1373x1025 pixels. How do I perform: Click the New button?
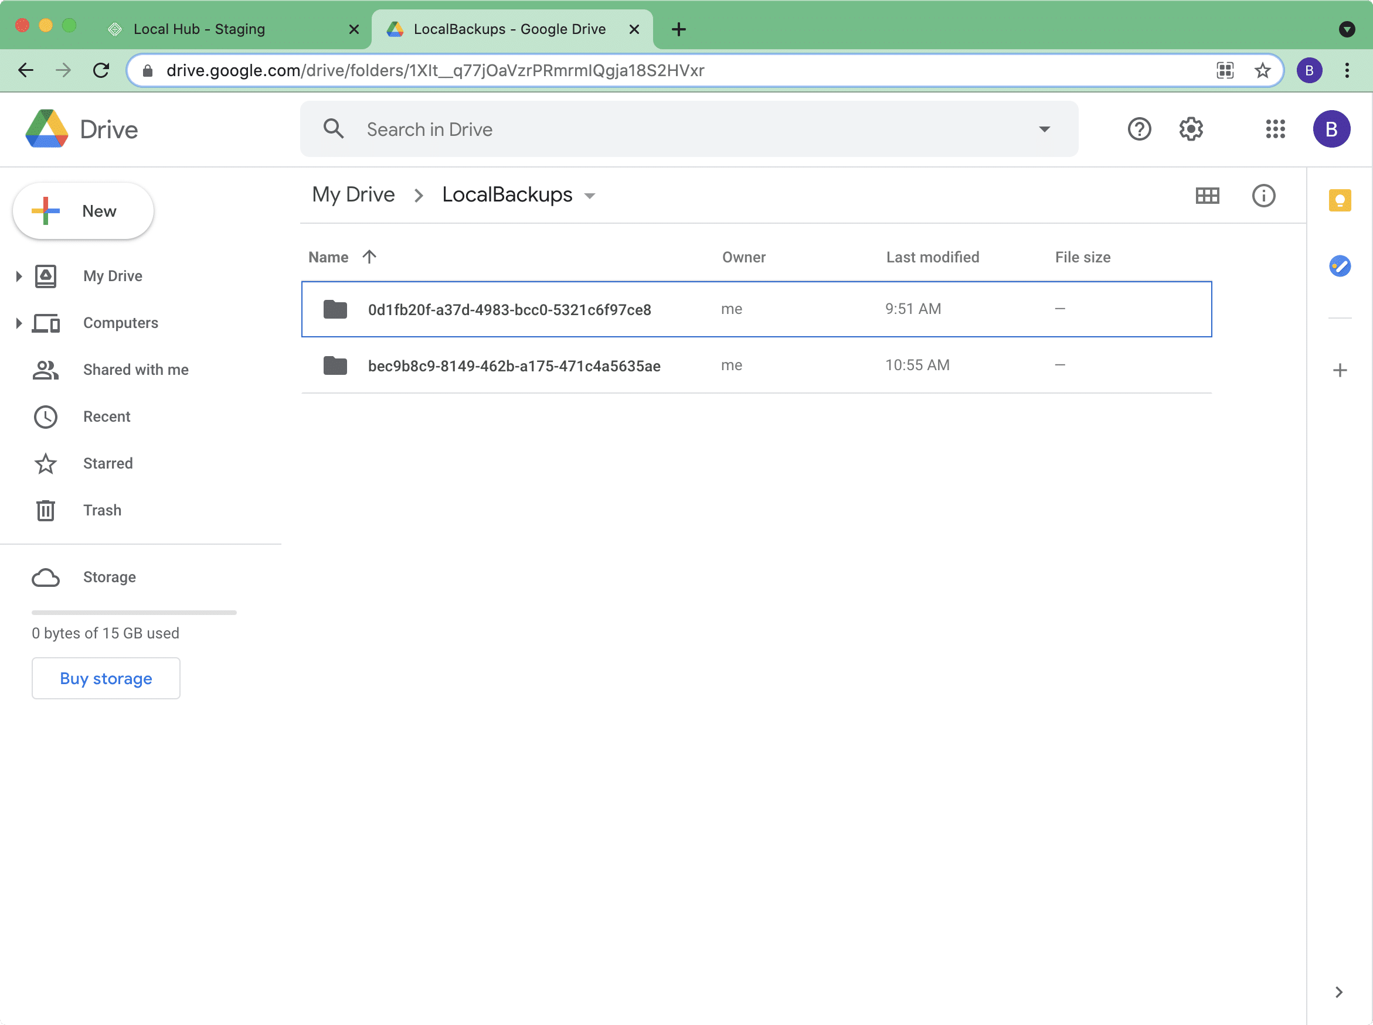pyautogui.click(x=83, y=211)
